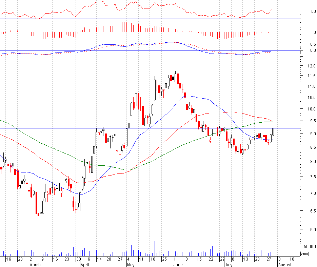Click the date label 18 in May

tap(153, 259)
